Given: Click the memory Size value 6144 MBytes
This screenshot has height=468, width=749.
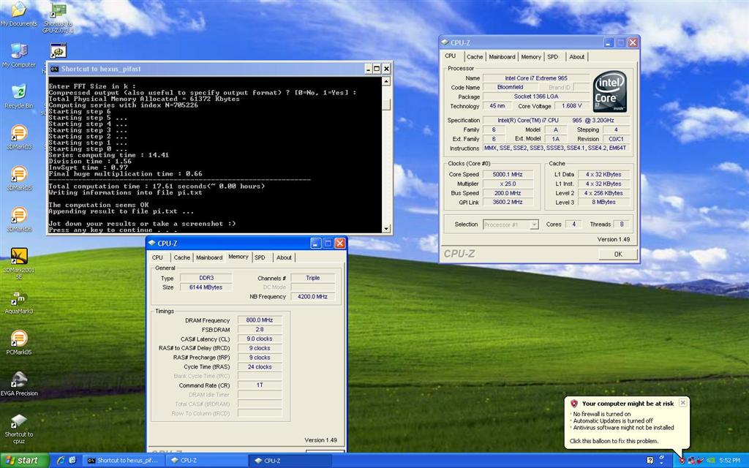Looking at the screenshot, I should (206, 287).
